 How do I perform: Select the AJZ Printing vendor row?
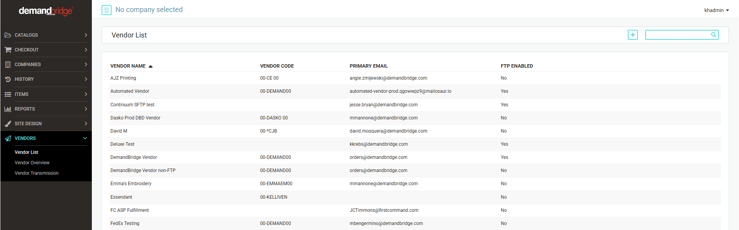point(415,78)
